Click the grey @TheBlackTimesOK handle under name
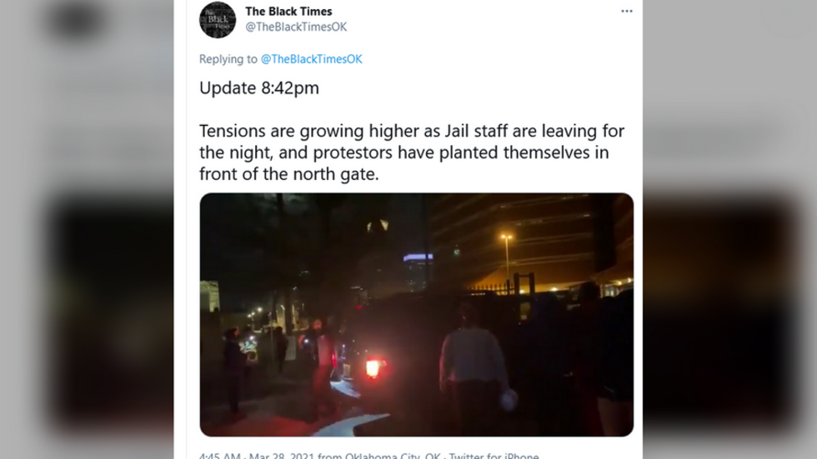Image resolution: width=817 pixels, height=459 pixels. [x=295, y=27]
